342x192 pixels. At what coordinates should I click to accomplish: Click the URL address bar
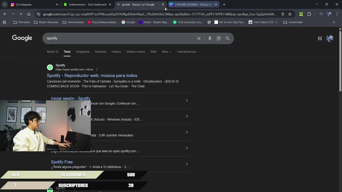159,14
